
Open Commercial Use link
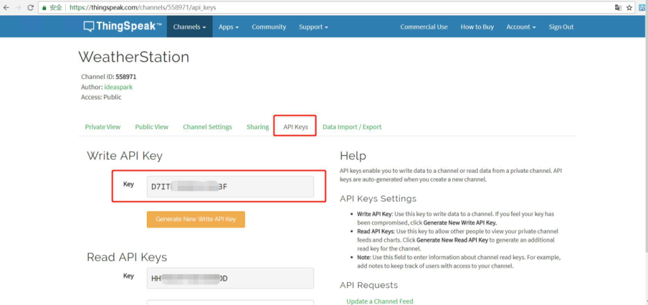tap(424, 27)
